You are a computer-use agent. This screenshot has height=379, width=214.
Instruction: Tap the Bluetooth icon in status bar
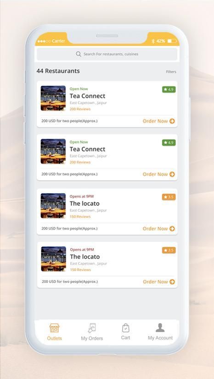pos(153,41)
